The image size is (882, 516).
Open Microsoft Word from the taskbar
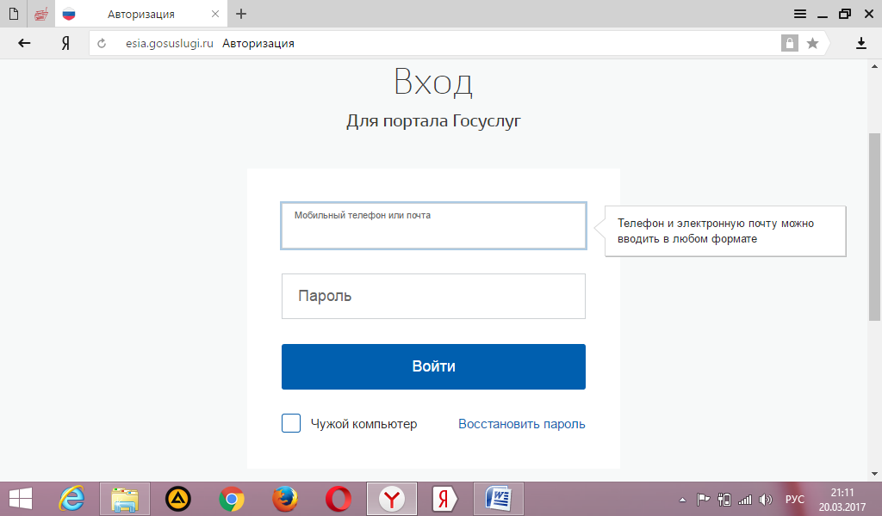499,499
